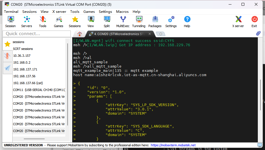Open the Games toolbar icon
Image resolution: width=265 pixels, height=150 pixels.
(58, 22)
